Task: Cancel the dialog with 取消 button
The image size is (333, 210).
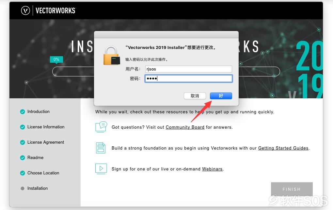Action: coord(195,96)
